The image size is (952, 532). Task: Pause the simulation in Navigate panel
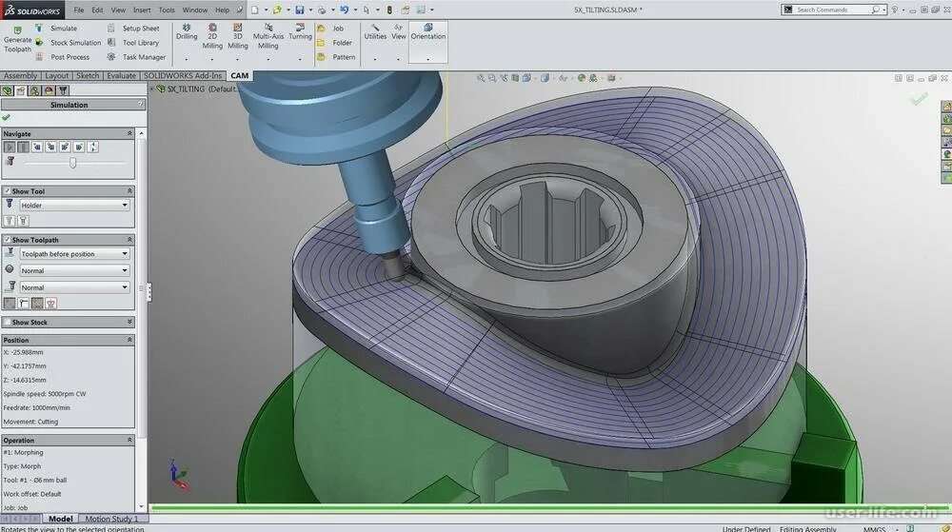click(x=23, y=147)
